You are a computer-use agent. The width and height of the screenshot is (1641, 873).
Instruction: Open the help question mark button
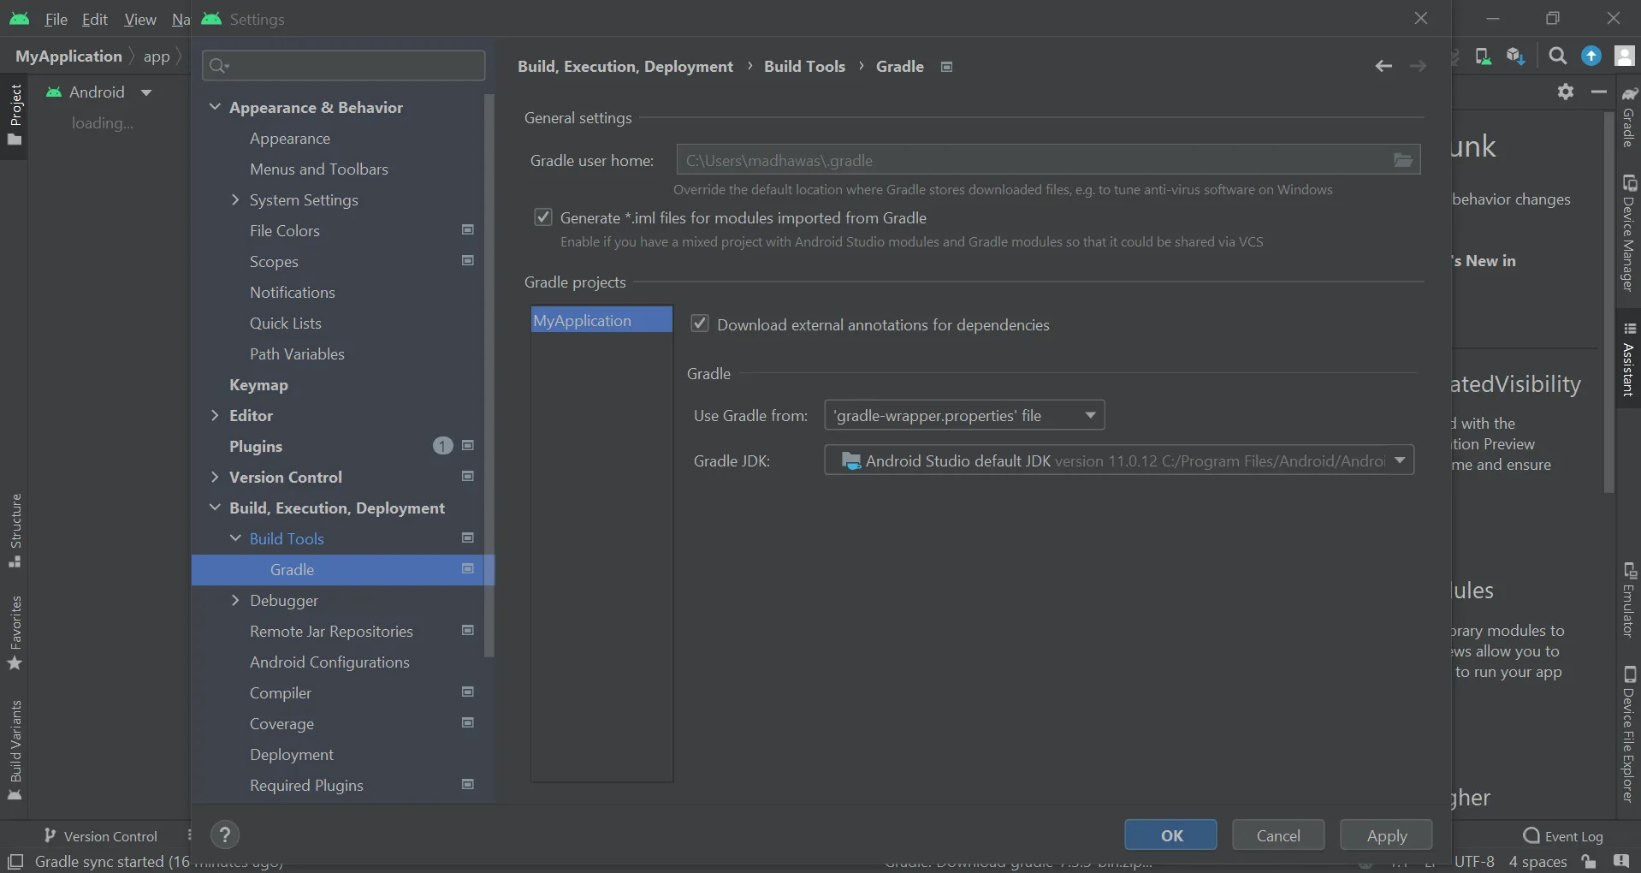coord(225,835)
